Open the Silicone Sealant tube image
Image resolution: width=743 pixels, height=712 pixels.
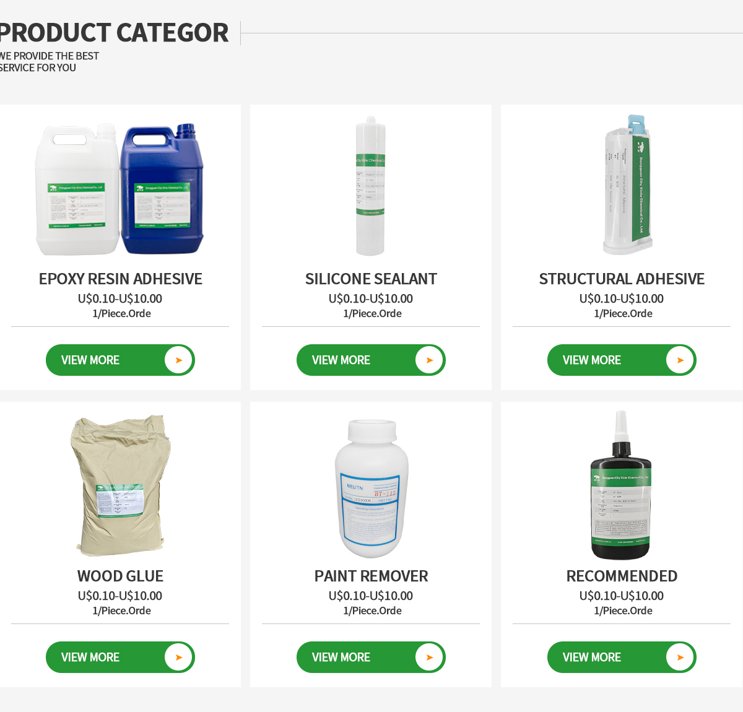(x=370, y=186)
